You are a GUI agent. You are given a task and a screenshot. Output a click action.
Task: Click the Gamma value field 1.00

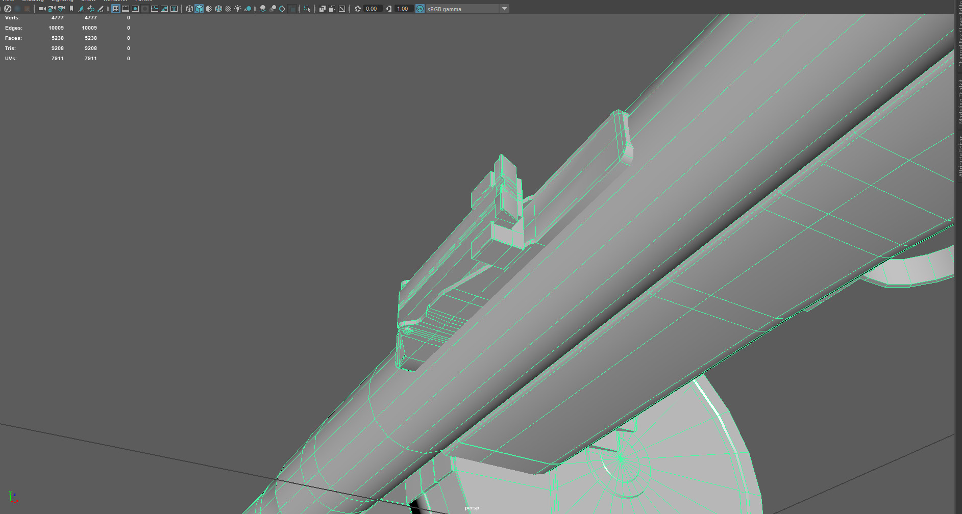pyautogui.click(x=404, y=9)
